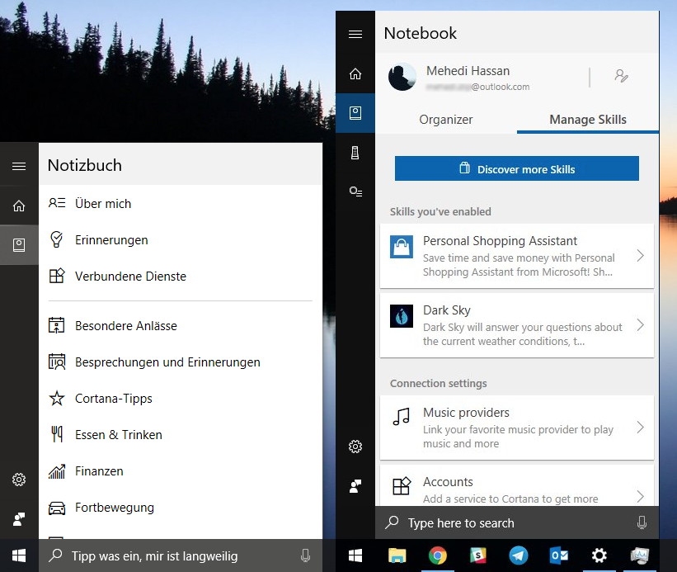Click the Accounts title text
This screenshot has width=677, height=572.
448,482
